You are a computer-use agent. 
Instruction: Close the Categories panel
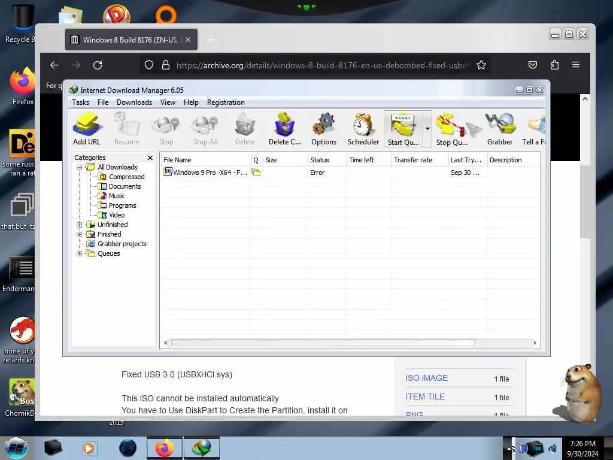tap(150, 158)
